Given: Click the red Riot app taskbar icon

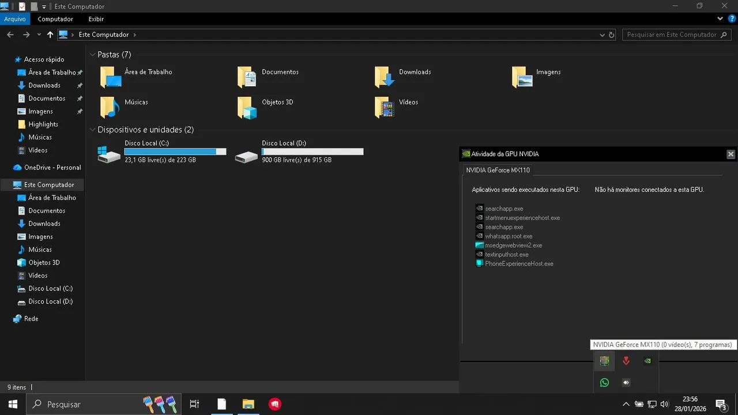Looking at the screenshot, I should tap(275, 404).
